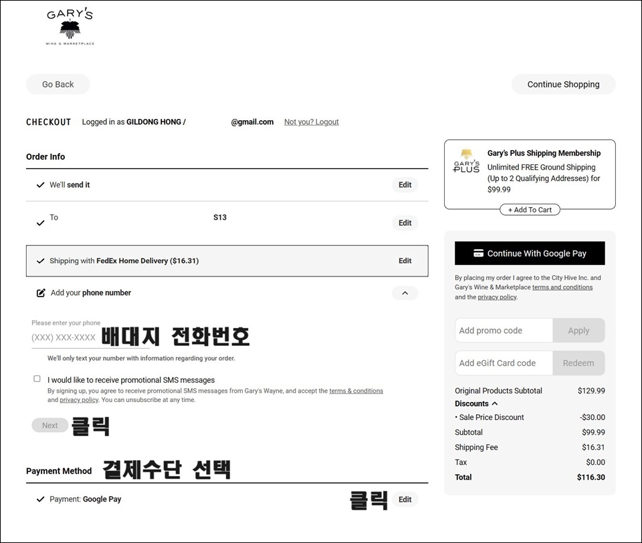The image size is (642, 543).
Task: Click the Shipping Fee value $16.31
Action: tap(593, 447)
